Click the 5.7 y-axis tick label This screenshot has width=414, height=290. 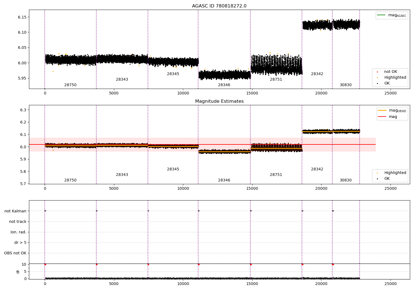(23, 184)
